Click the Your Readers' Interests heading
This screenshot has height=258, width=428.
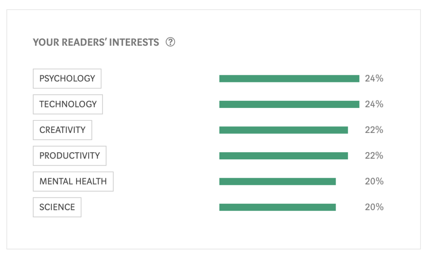(x=96, y=42)
